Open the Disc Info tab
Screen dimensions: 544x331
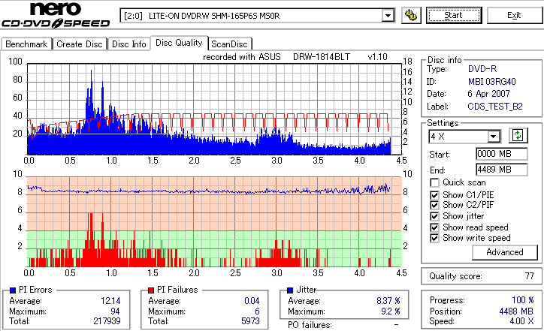point(128,44)
